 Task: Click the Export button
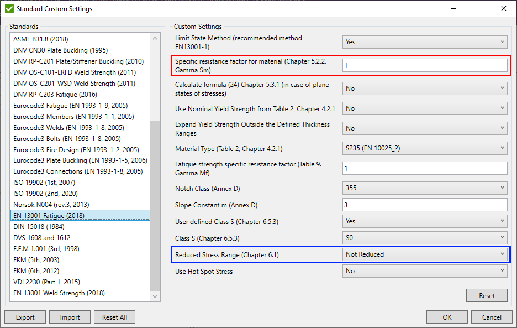(25, 316)
